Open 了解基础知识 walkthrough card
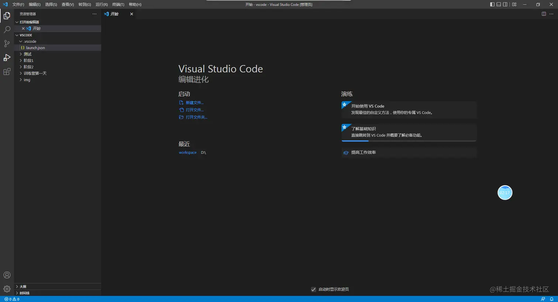 click(409, 132)
